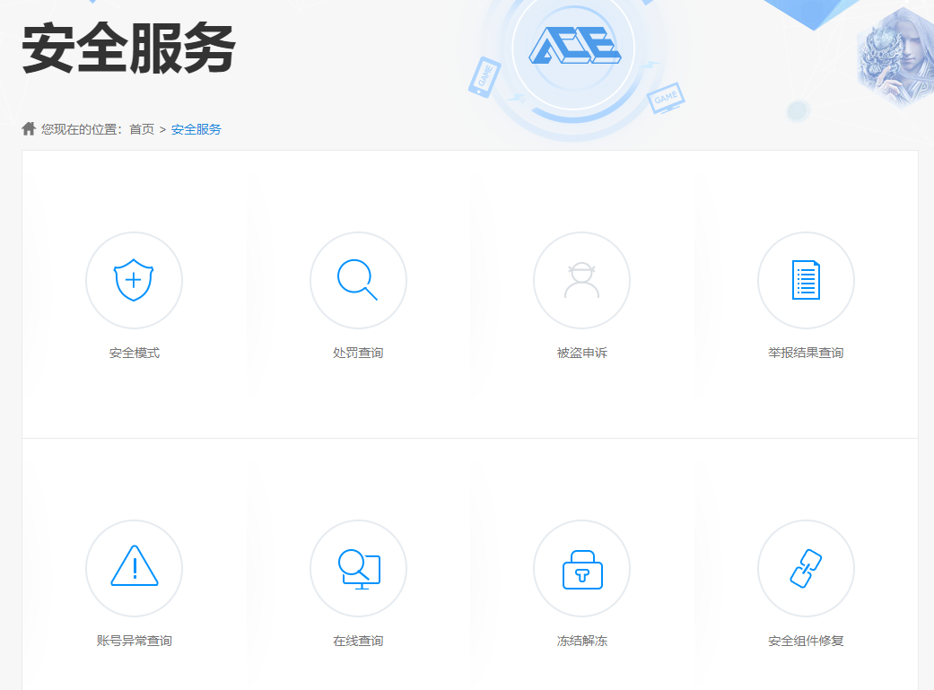Open 安全组件修复 via its label
This screenshot has height=690, width=934.
click(x=806, y=640)
